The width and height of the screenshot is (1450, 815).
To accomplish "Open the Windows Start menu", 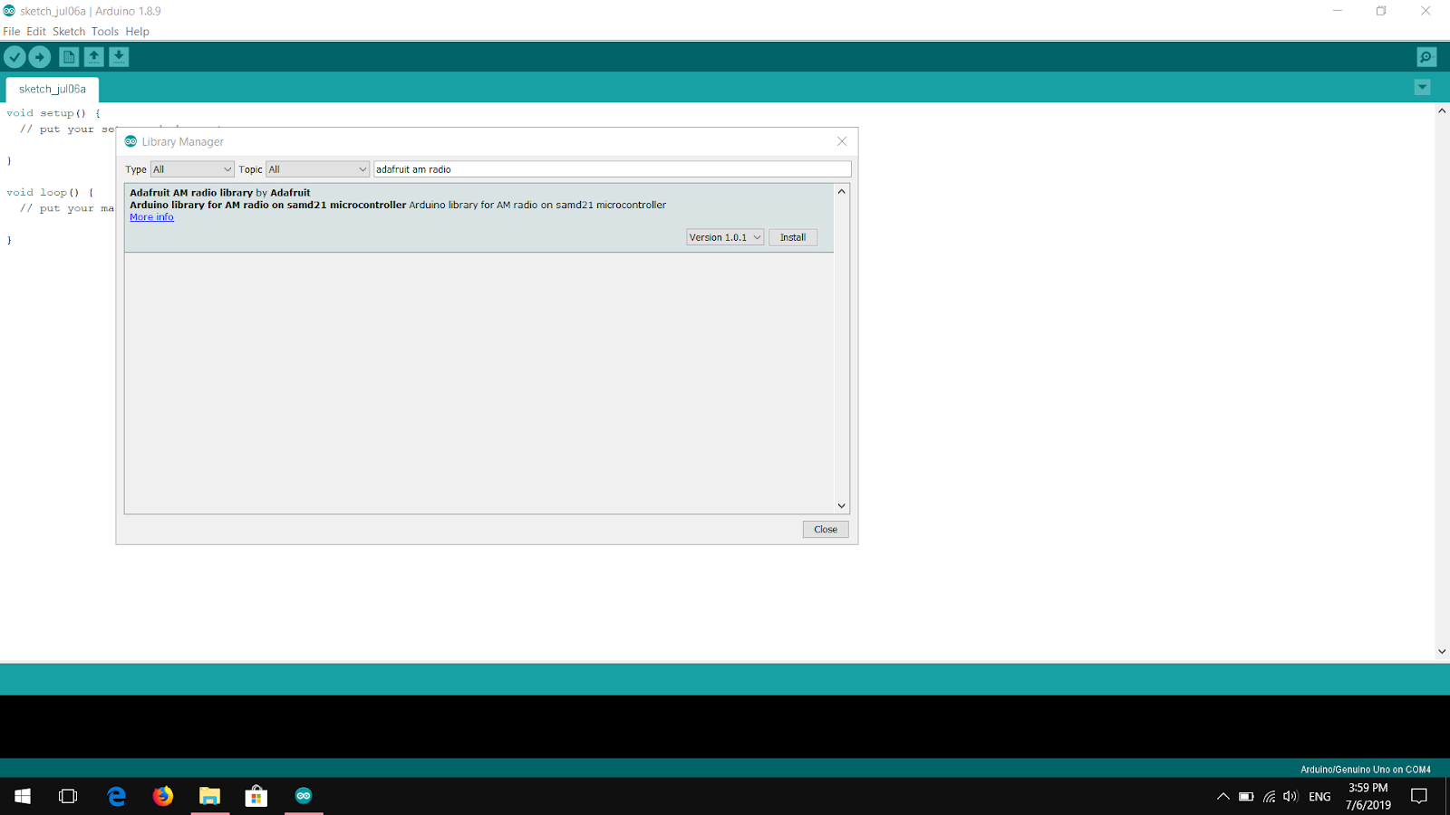I will 23,796.
